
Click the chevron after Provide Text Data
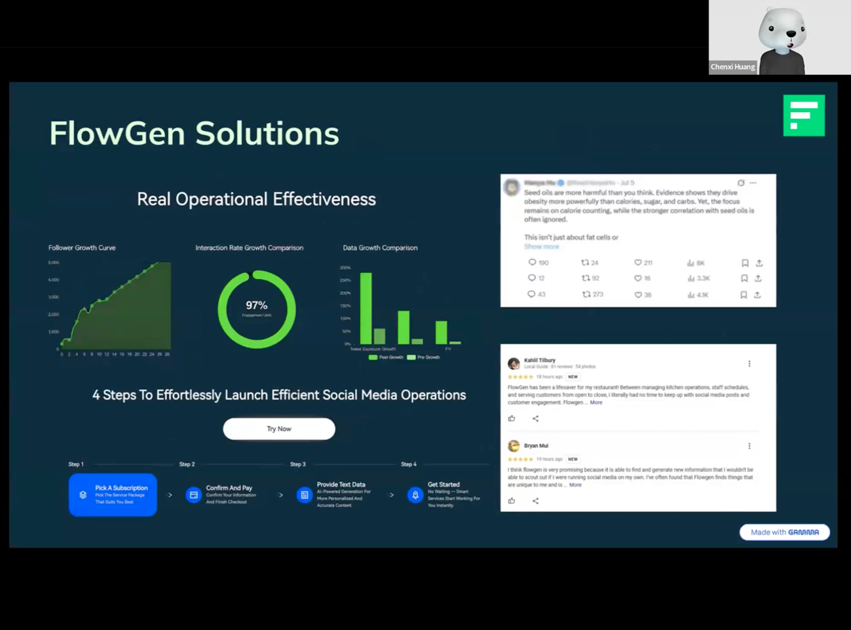point(392,495)
